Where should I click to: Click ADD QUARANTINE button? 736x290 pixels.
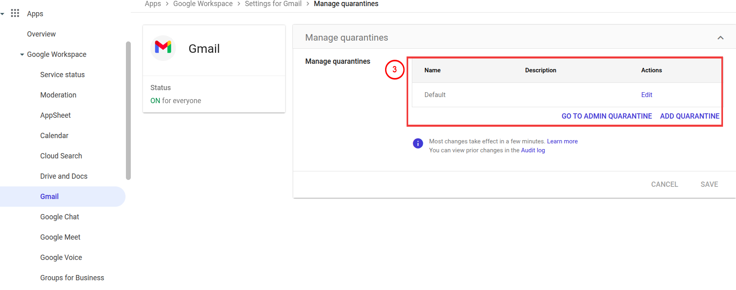689,116
